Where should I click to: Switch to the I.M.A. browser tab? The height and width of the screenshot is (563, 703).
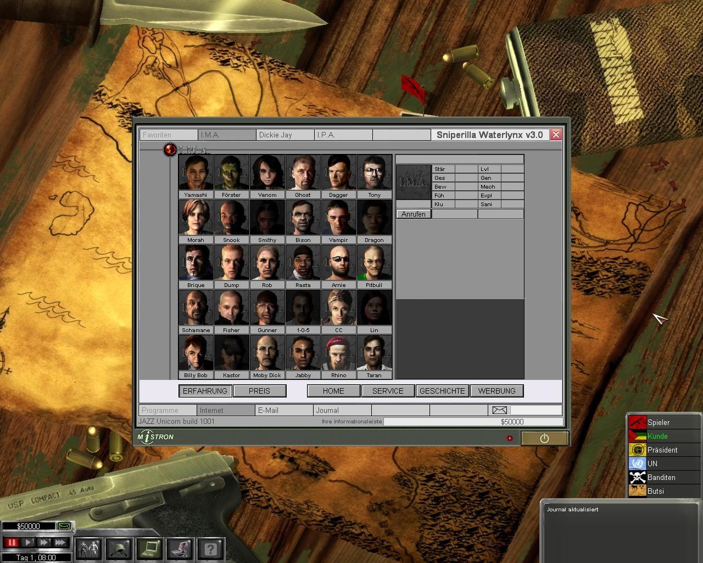coord(227,135)
